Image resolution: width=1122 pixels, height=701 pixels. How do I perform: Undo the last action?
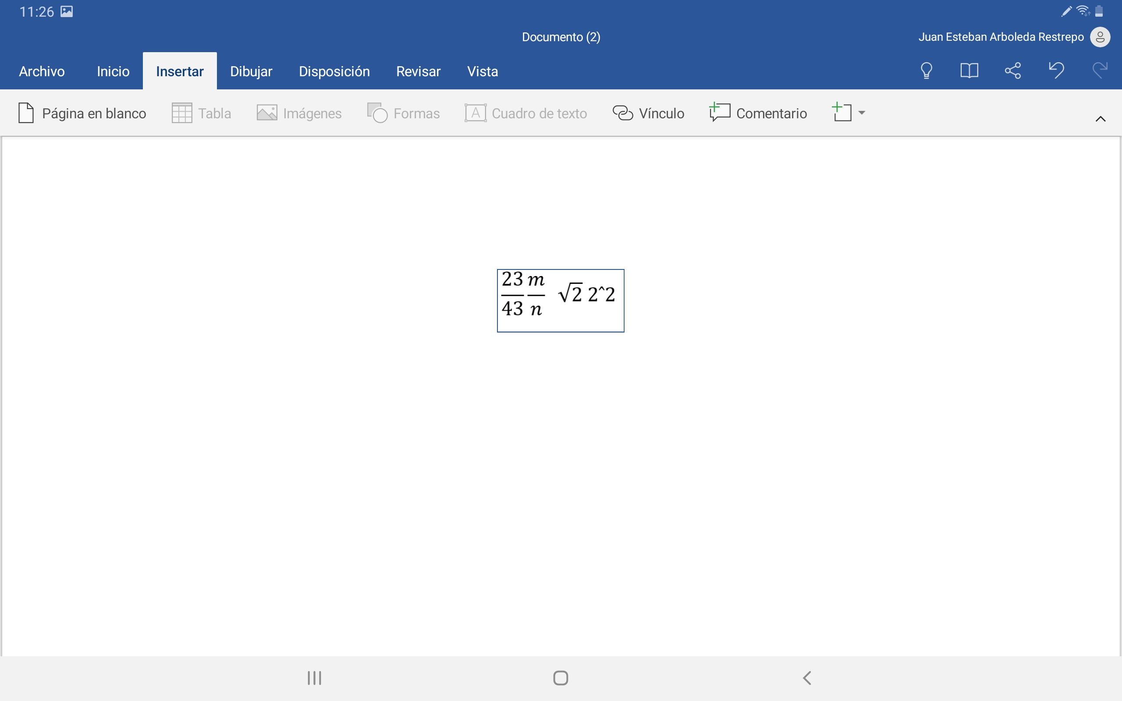coord(1056,71)
